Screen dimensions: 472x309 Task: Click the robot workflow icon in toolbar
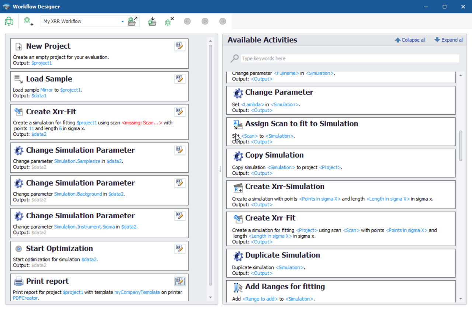(9, 21)
